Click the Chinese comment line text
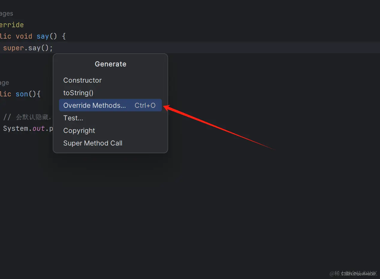380x279 pixels. click(x=28, y=117)
